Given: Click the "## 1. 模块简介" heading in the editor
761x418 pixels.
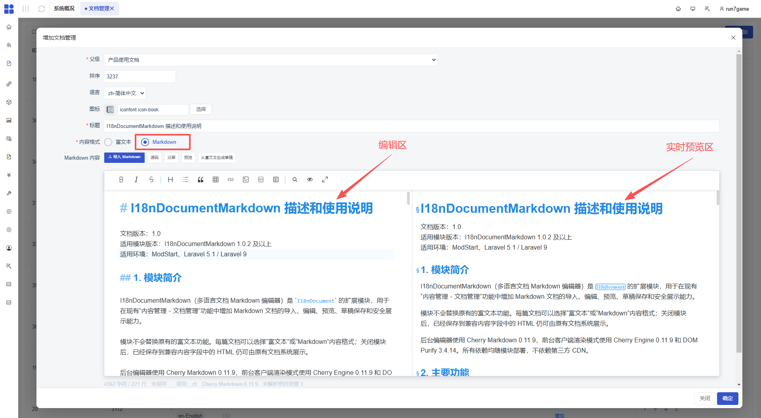Looking at the screenshot, I should click(151, 278).
